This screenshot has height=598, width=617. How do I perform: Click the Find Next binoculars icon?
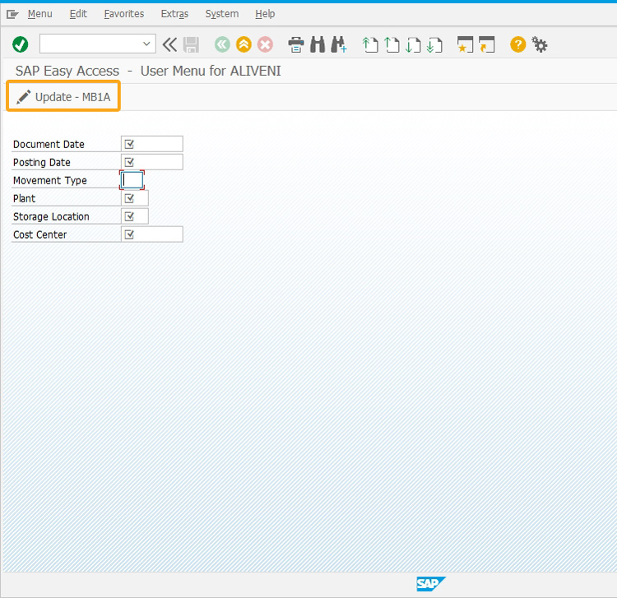point(339,44)
